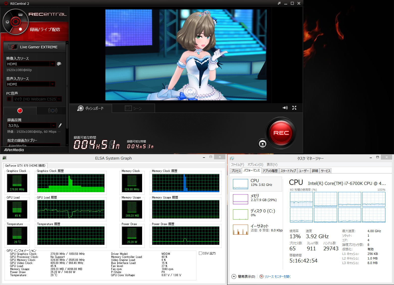The image size is (394, 285).
Task: Open video color palette settings icon
Action: pyautogui.click(x=59, y=64)
